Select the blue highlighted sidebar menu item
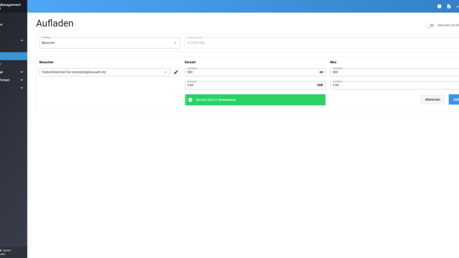Image resolution: width=459 pixels, height=258 pixels. [13, 56]
